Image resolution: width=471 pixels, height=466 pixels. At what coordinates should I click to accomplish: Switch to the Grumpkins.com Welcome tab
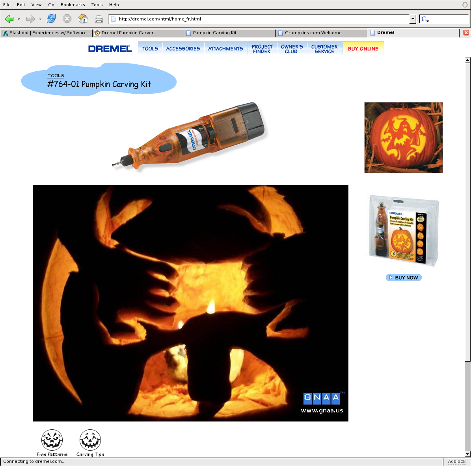tap(322, 33)
